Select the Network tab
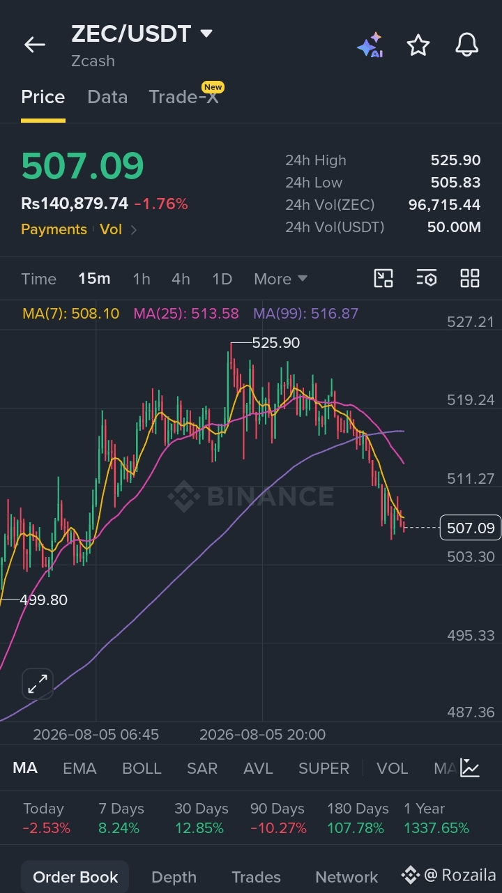Image resolution: width=502 pixels, height=893 pixels. 347,877
